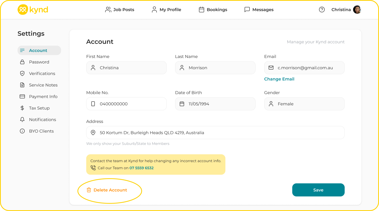Click the phone call icon in yellow banner
379x211 pixels.
click(x=93, y=168)
